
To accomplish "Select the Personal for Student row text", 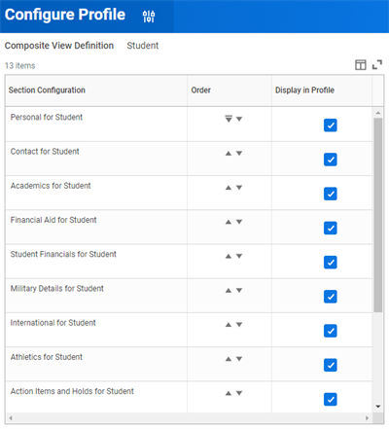I will coord(47,117).
